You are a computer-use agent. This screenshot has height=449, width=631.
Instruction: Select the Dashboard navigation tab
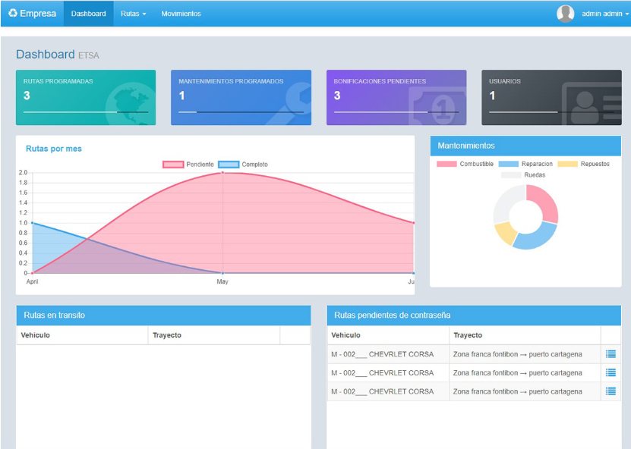coord(88,14)
